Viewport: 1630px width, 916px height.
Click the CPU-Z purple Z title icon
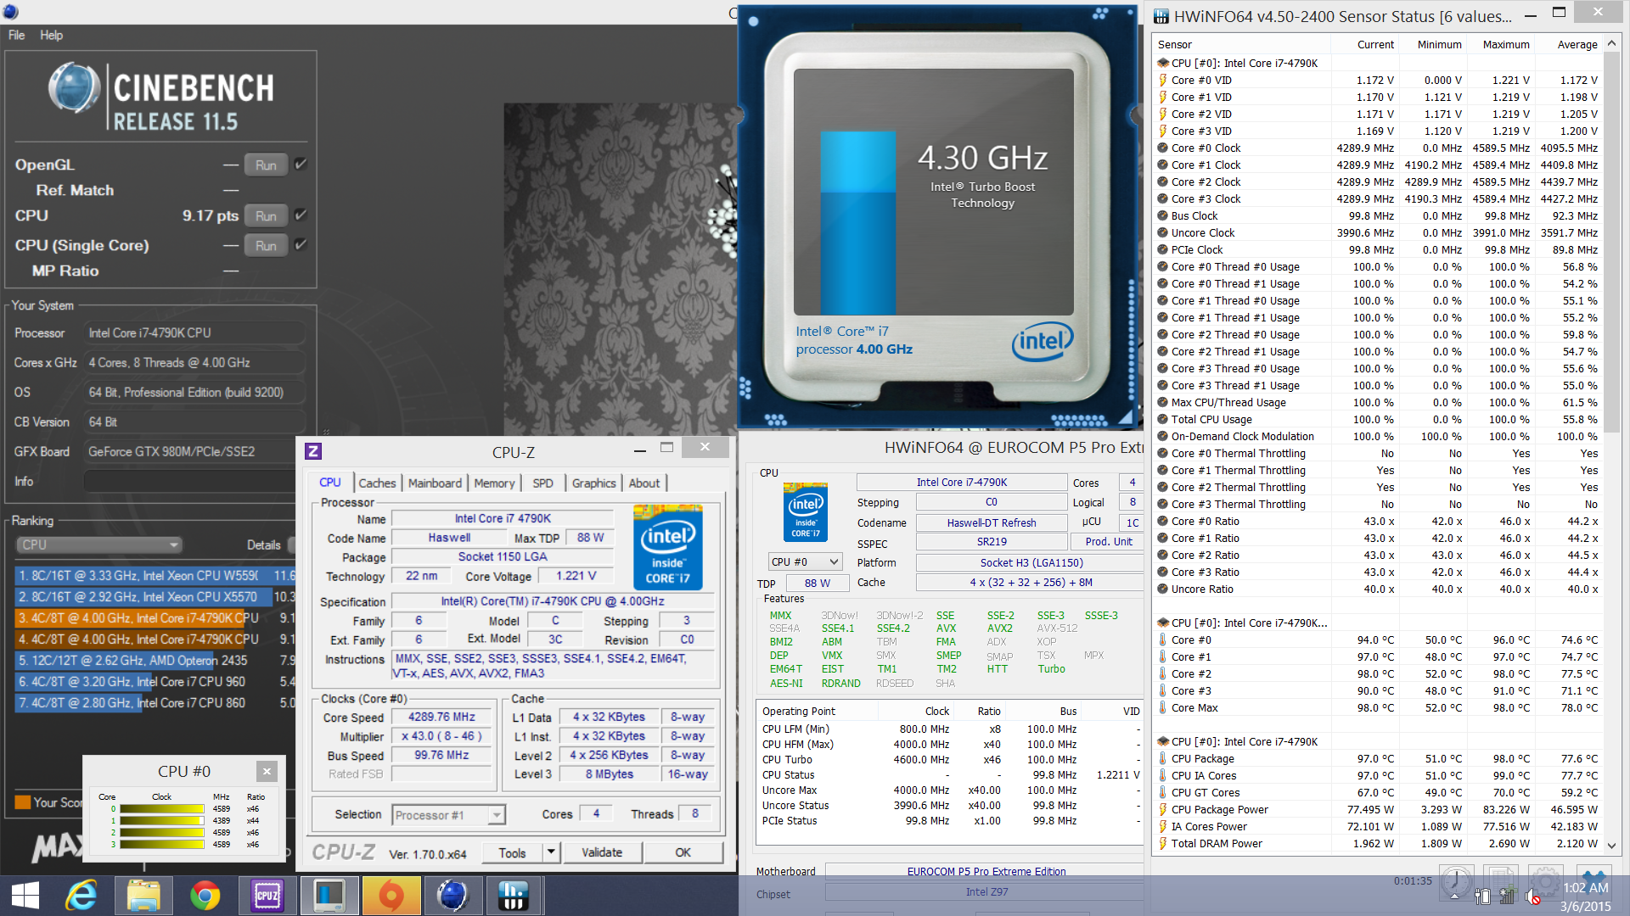tap(313, 451)
